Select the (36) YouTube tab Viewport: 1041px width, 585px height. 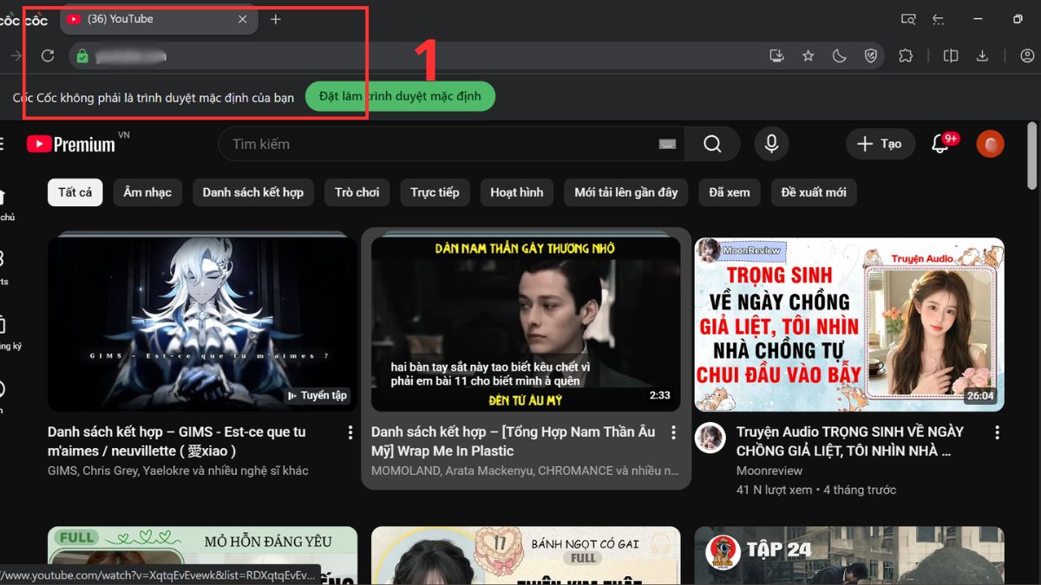[159, 19]
